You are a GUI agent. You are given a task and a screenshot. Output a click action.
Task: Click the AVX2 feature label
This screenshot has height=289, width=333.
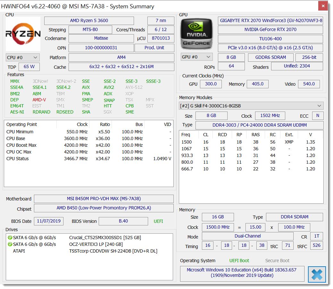109,88
